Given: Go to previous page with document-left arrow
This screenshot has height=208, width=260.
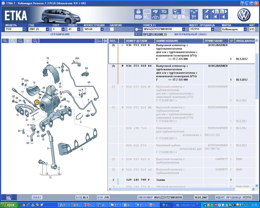Looking at the screenshot, I should (215, 12).
